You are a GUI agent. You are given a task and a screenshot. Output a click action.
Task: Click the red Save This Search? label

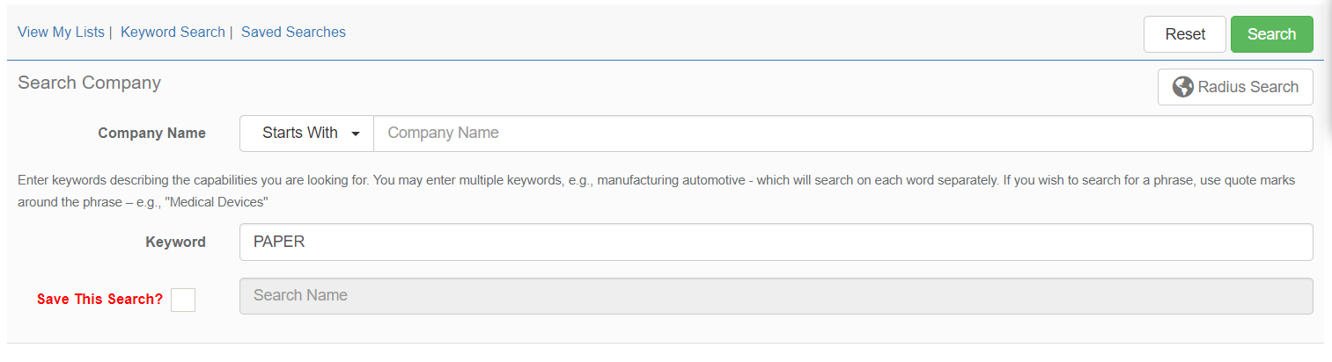99,299
